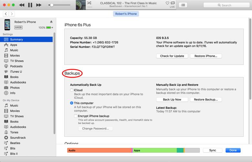
Task: Open the Bits playlist
Action: (26, 148)
